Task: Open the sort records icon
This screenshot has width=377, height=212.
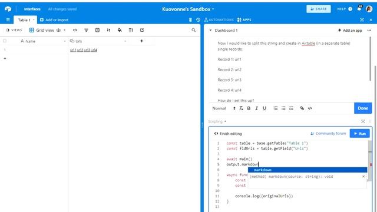Action: point(108,30)
